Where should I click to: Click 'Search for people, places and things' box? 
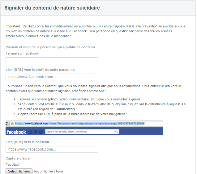click(80, 132)
